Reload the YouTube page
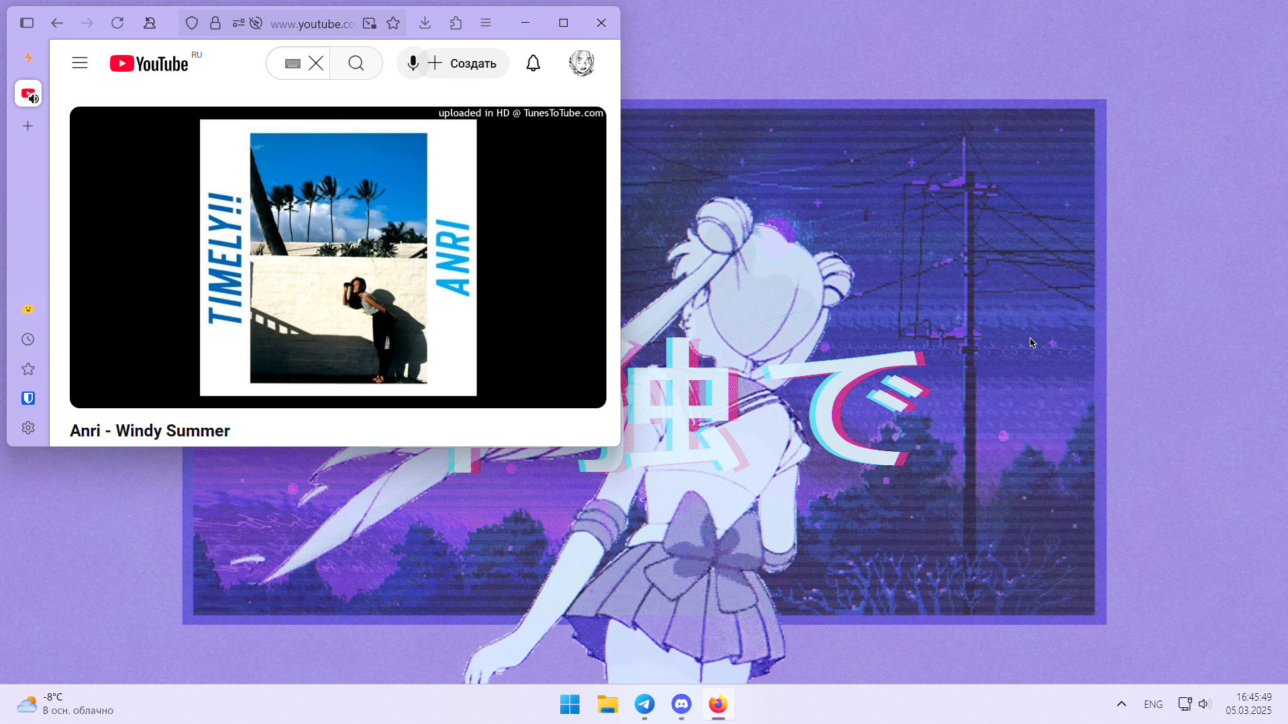 pyautogui.click(x=117, y=23)
